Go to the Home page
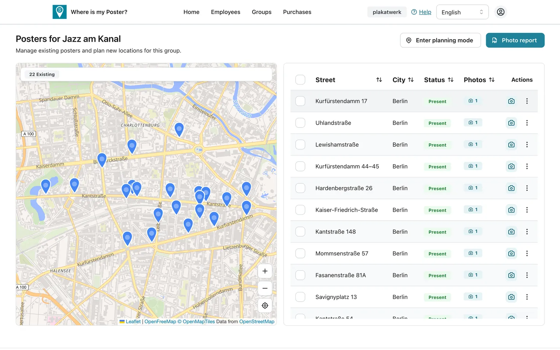 click(x=191, y=12)
